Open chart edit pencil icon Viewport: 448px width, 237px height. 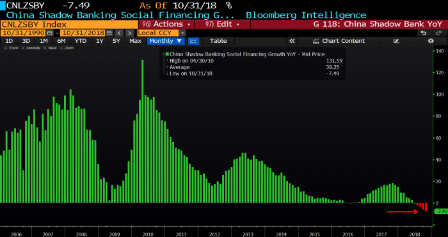click(396, 41)
